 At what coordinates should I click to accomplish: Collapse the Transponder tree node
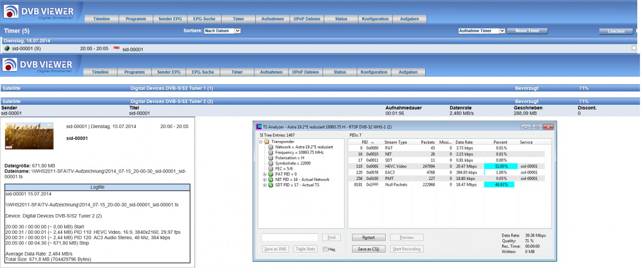click(260, 142)
